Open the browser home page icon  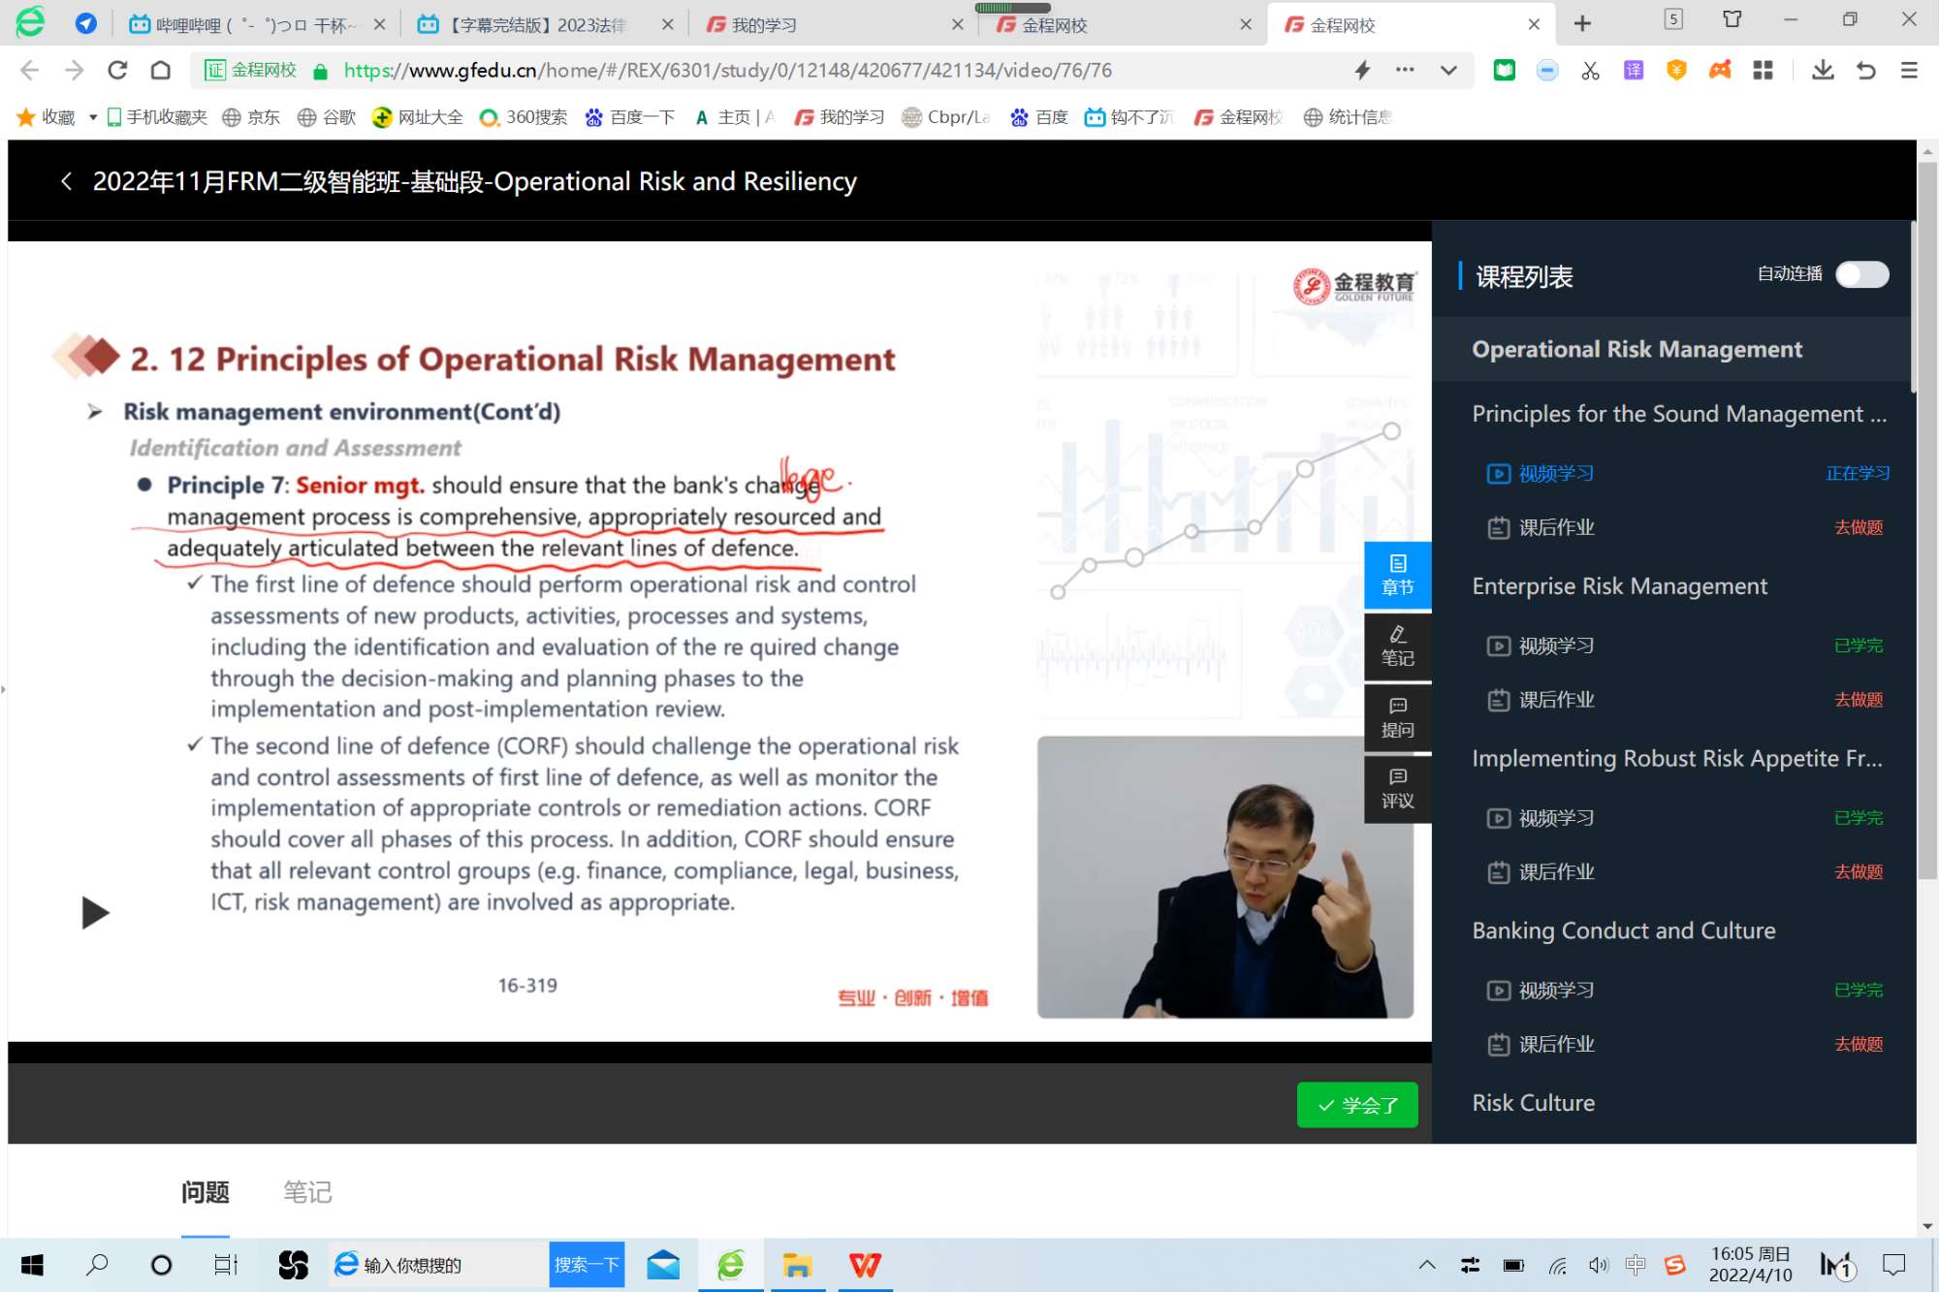(x=161, y=70)
